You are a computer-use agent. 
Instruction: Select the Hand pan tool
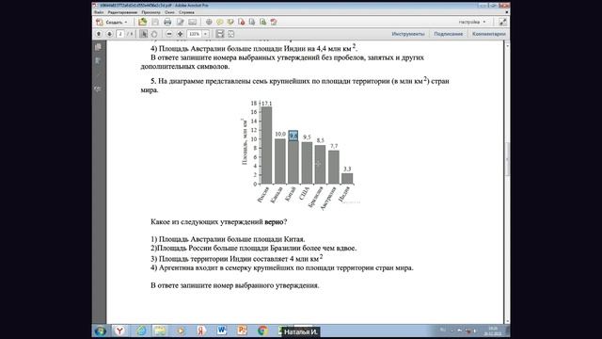pos(154,34)
